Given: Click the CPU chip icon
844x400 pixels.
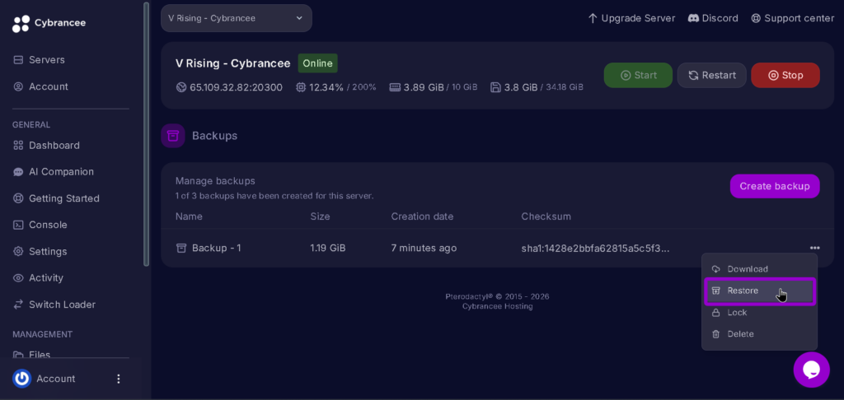Looking at the screenshot, I should (x=301, y=87).
